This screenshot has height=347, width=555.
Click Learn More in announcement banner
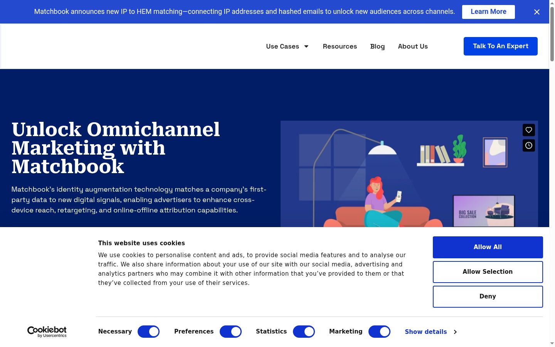(488, 12)
